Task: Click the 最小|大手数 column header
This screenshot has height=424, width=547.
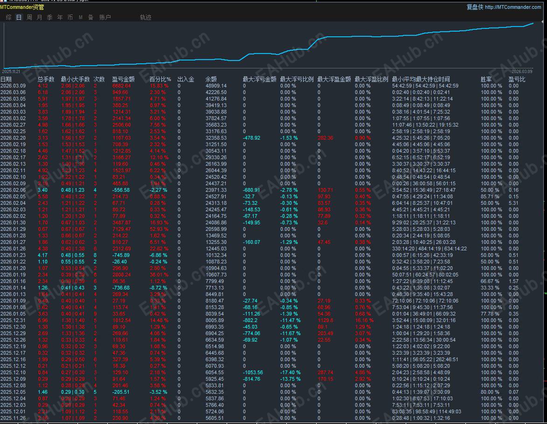Action: click(76, 80)
